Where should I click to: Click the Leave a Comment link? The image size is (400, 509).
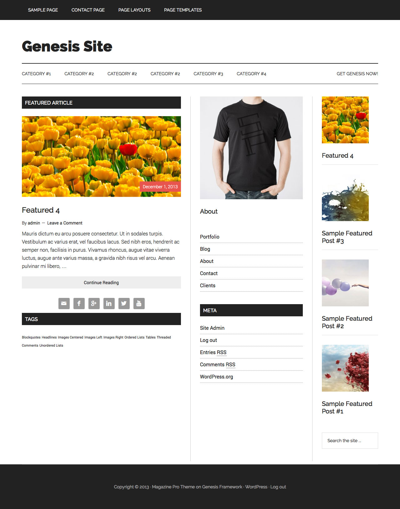coord(65,223)
